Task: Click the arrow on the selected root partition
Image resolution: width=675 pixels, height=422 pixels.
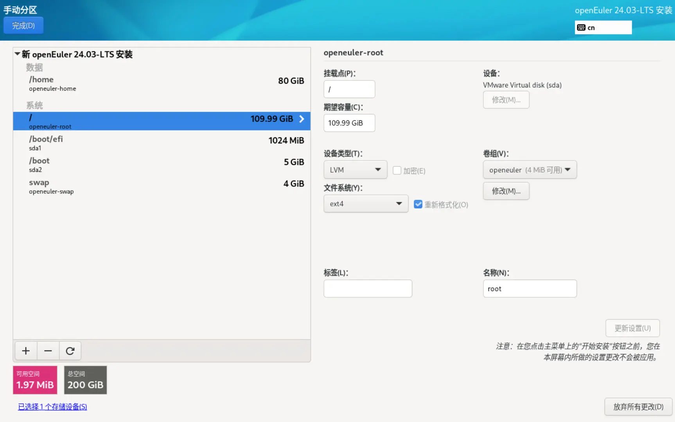Action: tap(302, 119)
